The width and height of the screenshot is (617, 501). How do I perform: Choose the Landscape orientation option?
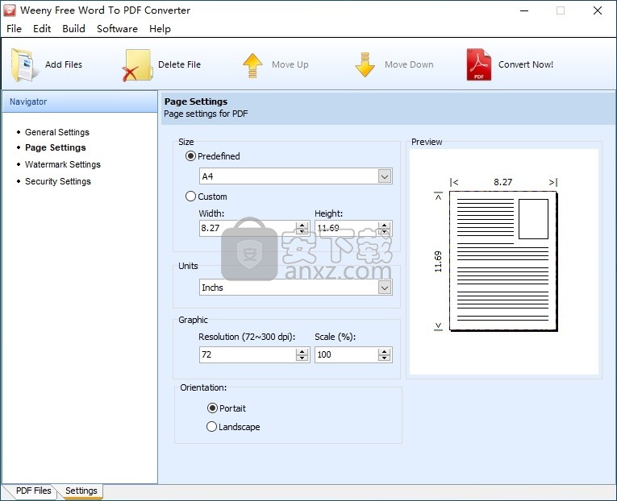pos(211,426)
